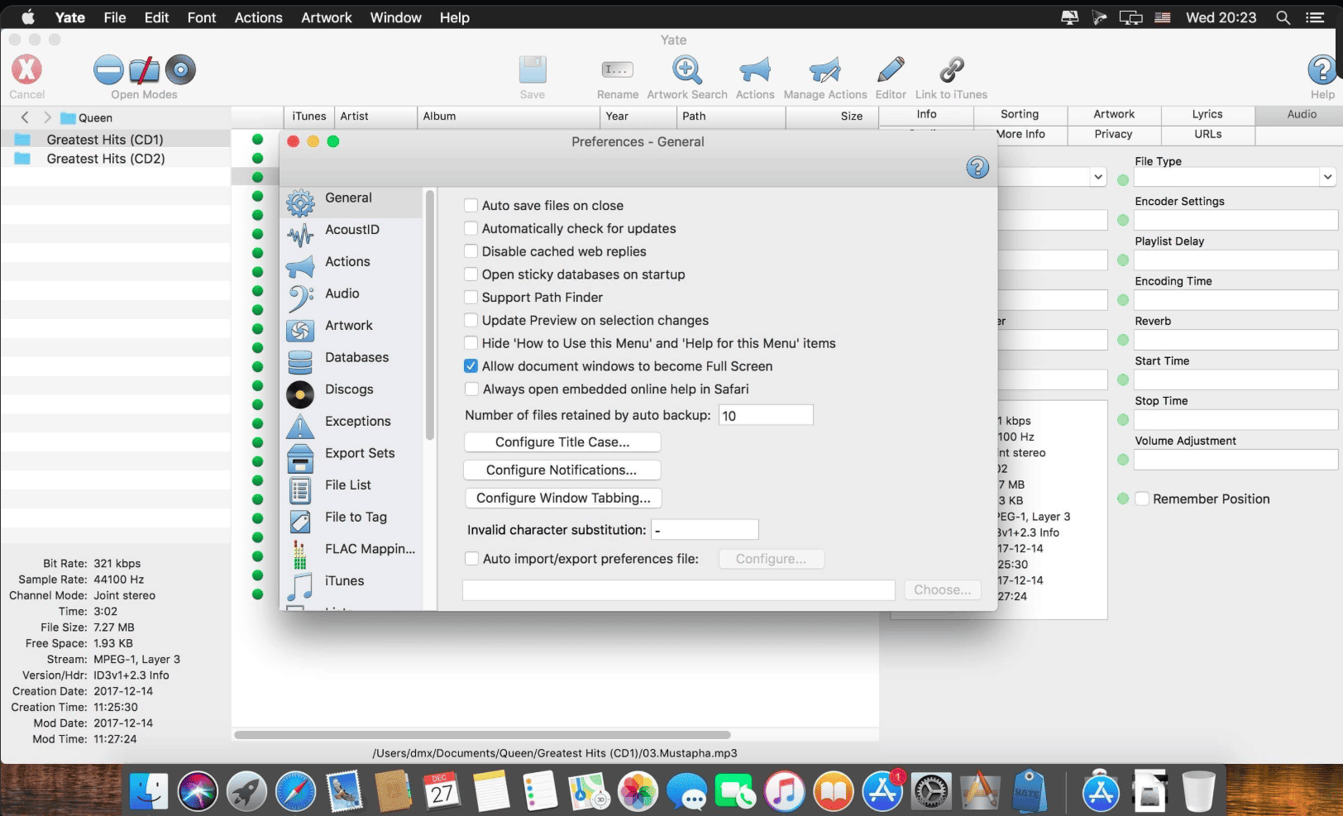Open the Font menu
Image resolution: width=1343 pixels, height=816 pixels.
[201, 17]
